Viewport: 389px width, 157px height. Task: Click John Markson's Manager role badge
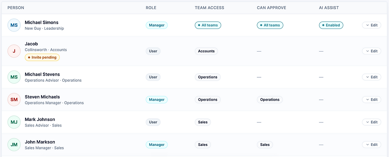[x=156, y=145]
